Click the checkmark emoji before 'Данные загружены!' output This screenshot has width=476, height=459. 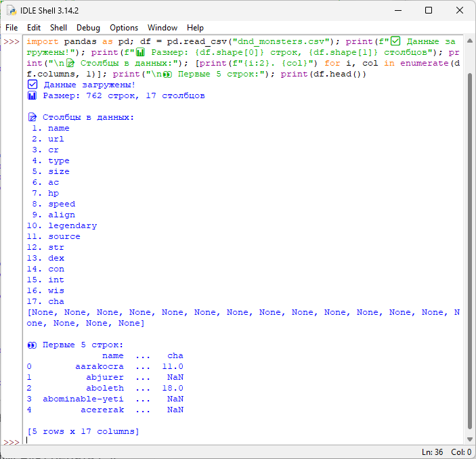(x=33, y=85)
